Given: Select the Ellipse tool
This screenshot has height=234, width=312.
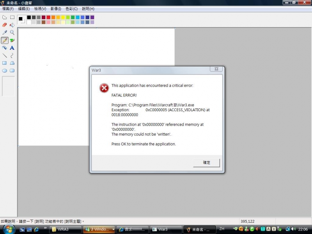Looking at the screenshot, I should pyautogui.click(x=4, y=71).
